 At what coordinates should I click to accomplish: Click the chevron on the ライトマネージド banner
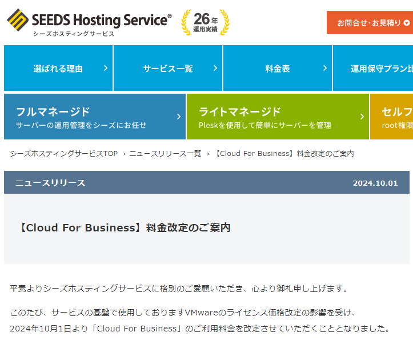pyautogui.click(x=362, y=117)
